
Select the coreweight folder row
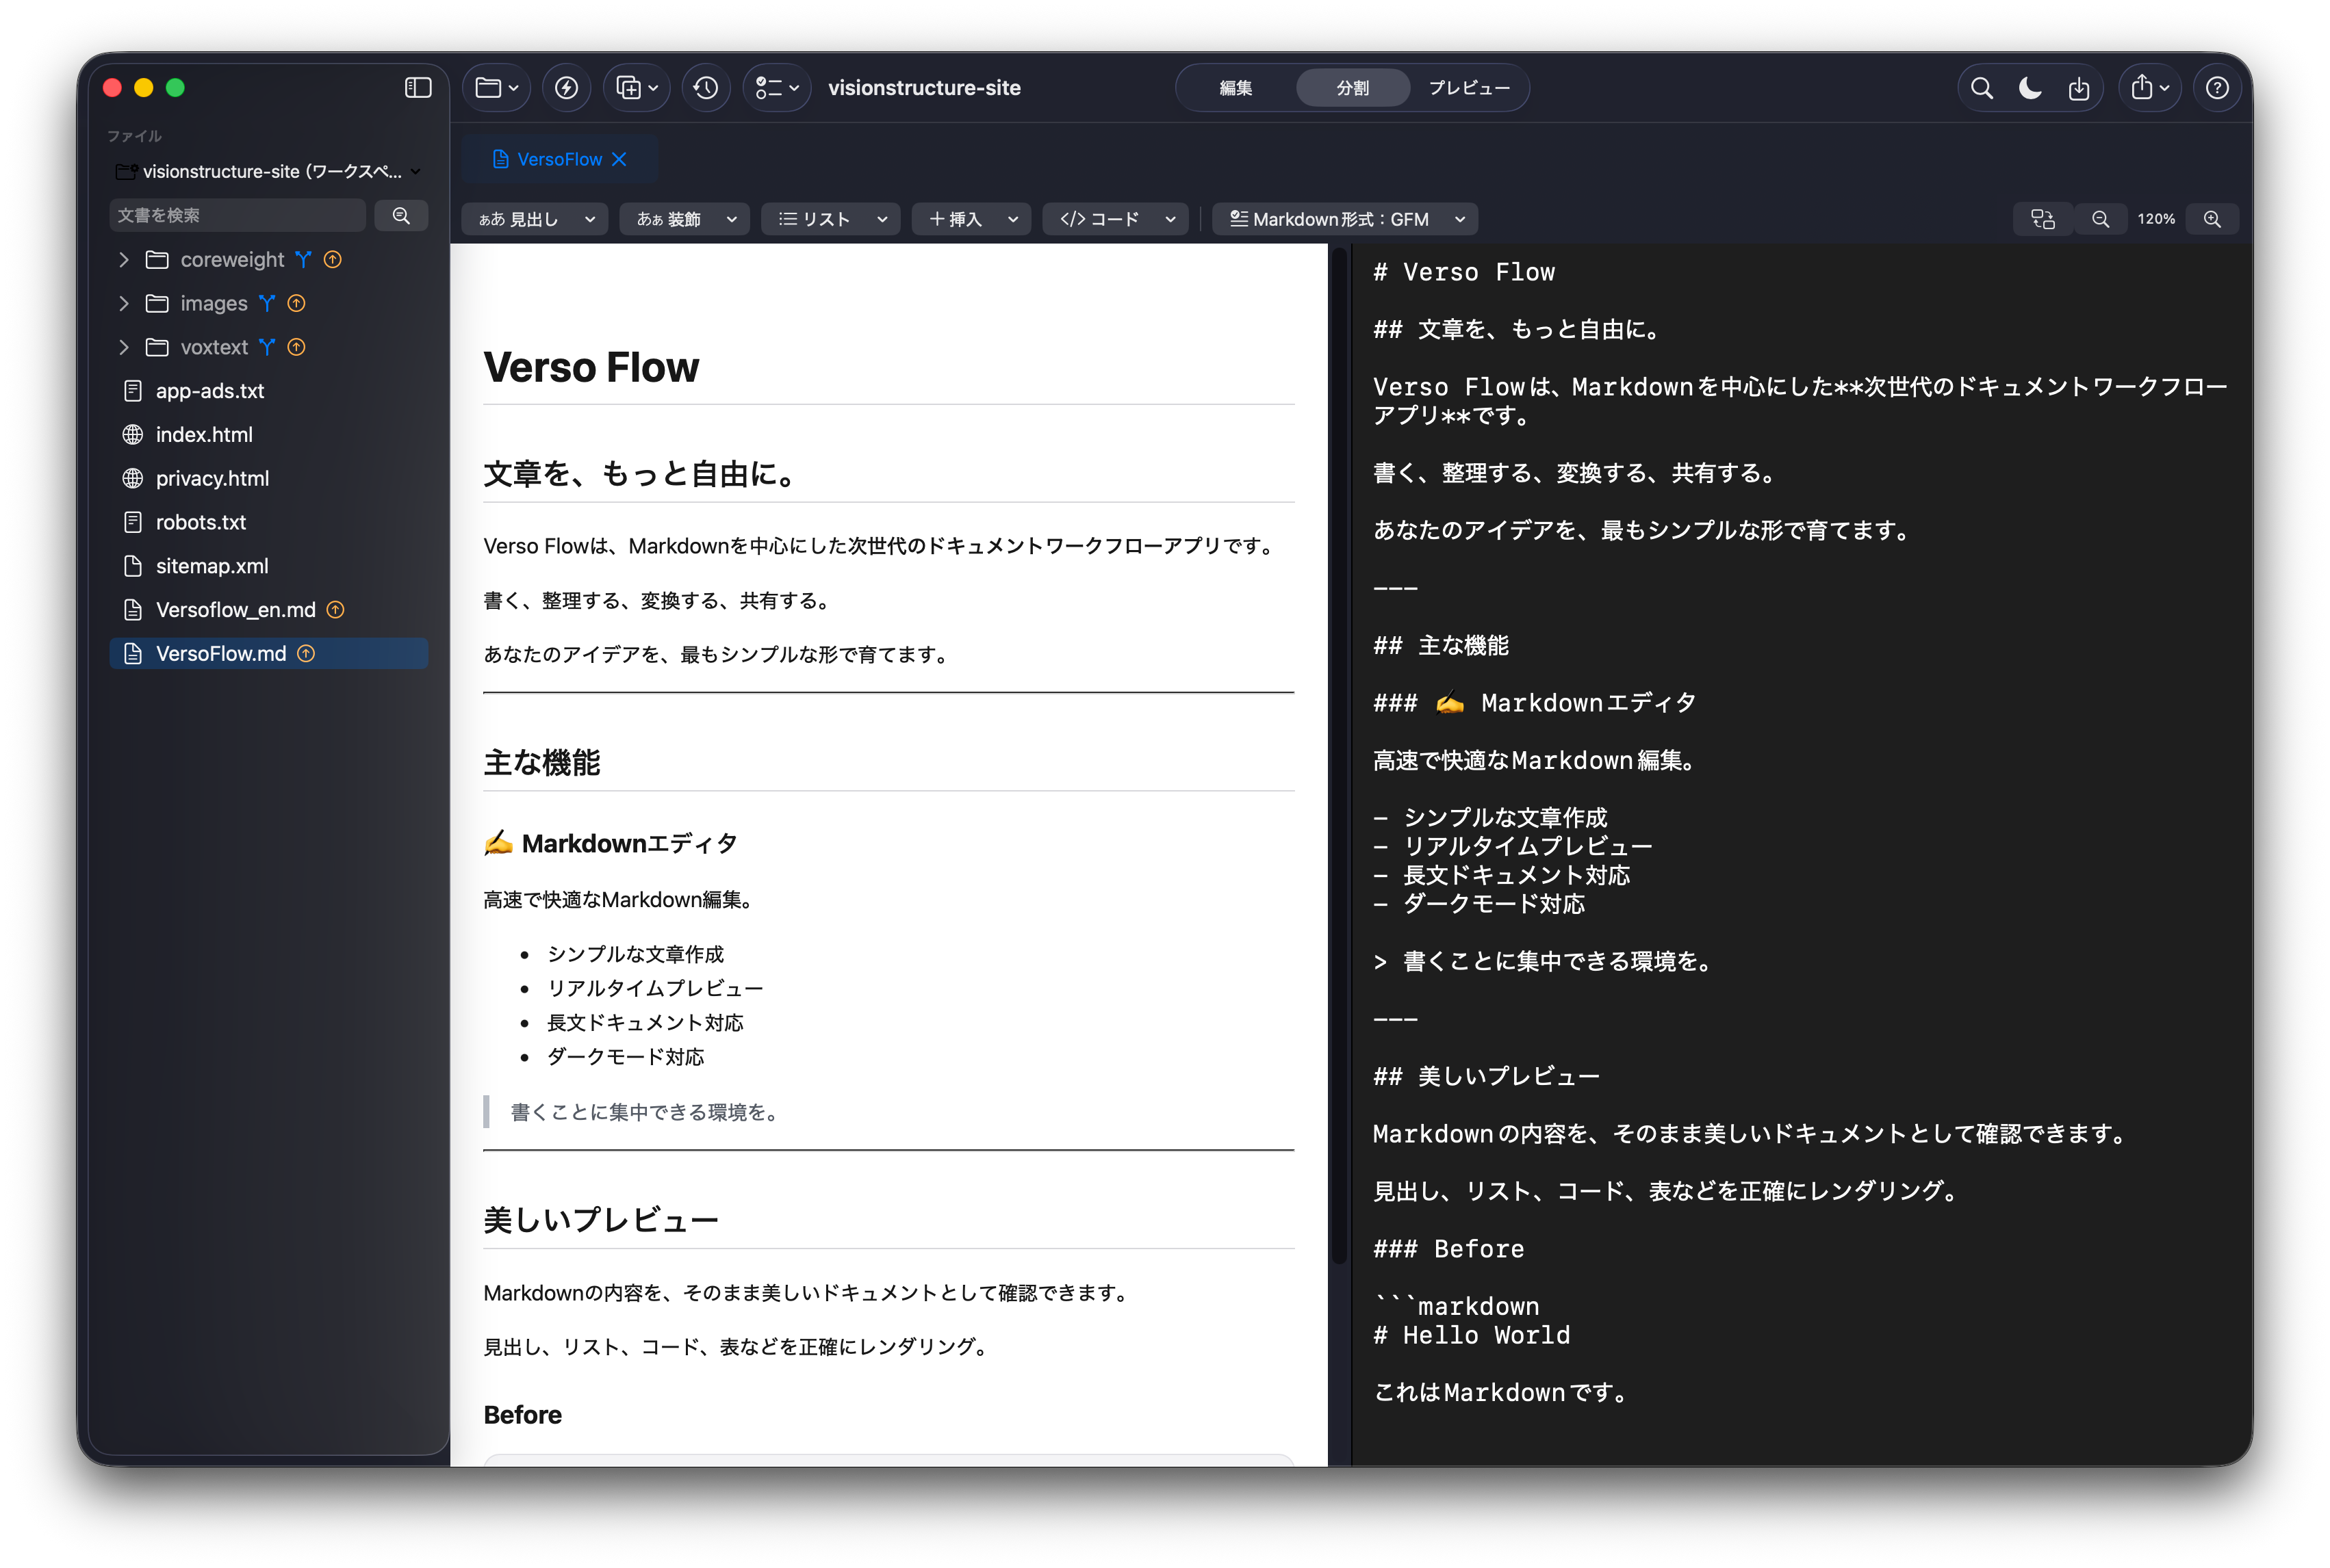click(269, 259)
